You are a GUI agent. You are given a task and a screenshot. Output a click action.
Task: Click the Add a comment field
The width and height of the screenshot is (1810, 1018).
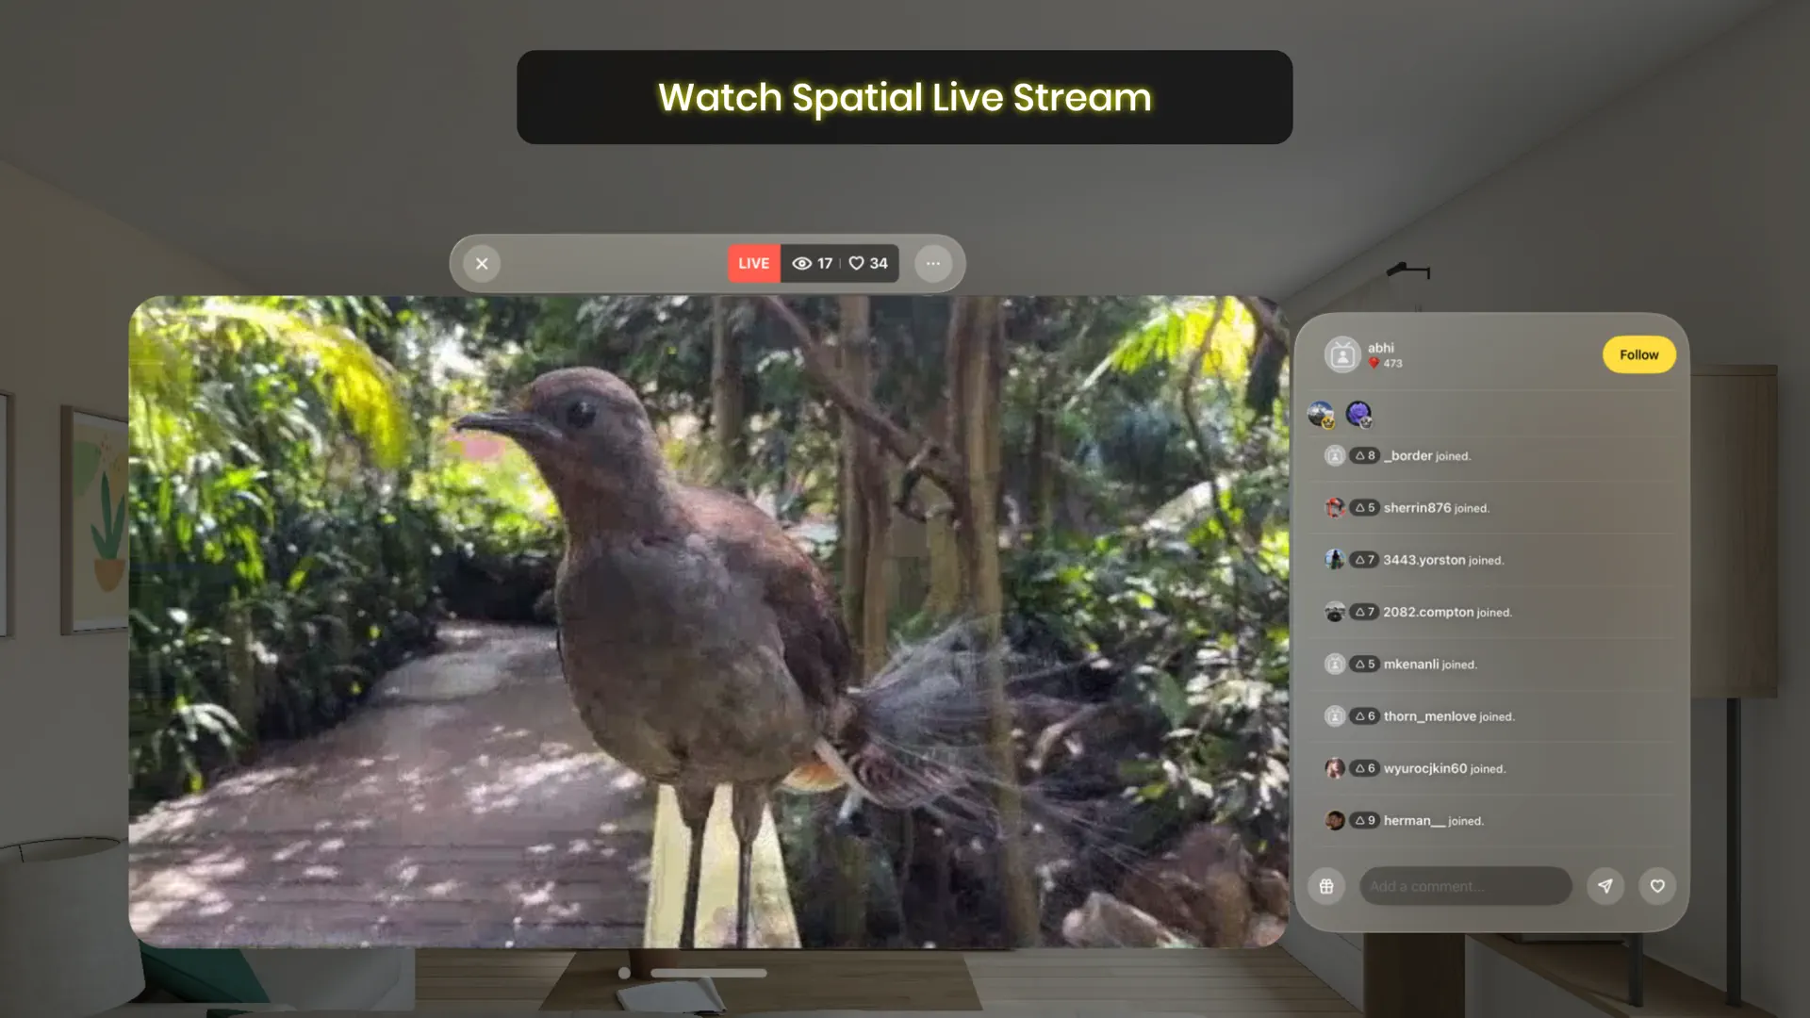pos(1464,886)
